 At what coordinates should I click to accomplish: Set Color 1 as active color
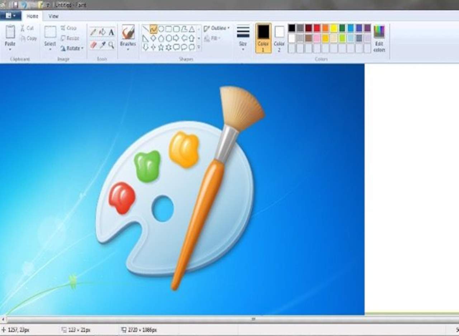(263, 38)
